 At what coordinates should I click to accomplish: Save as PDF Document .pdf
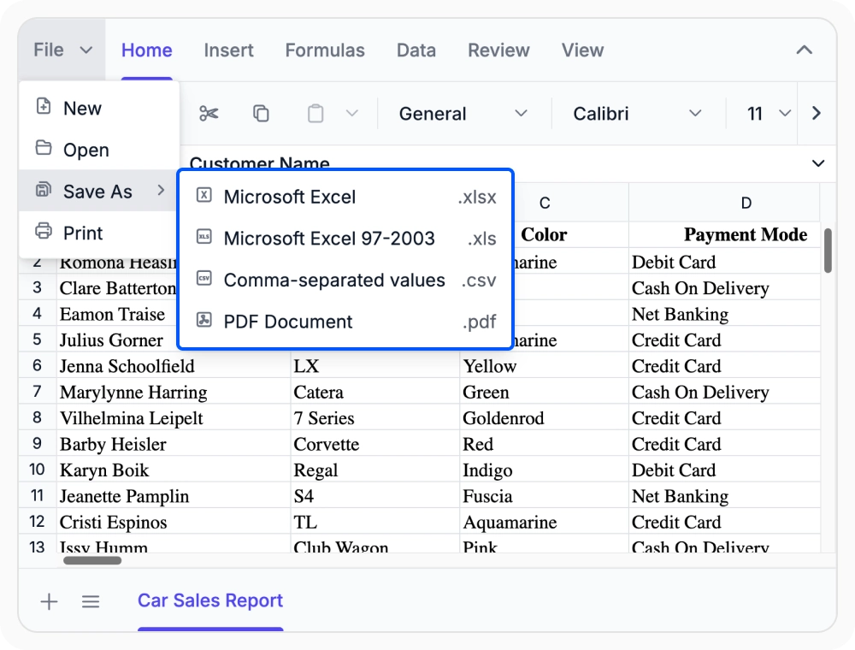pyautogui.click(x=345, y=322)
